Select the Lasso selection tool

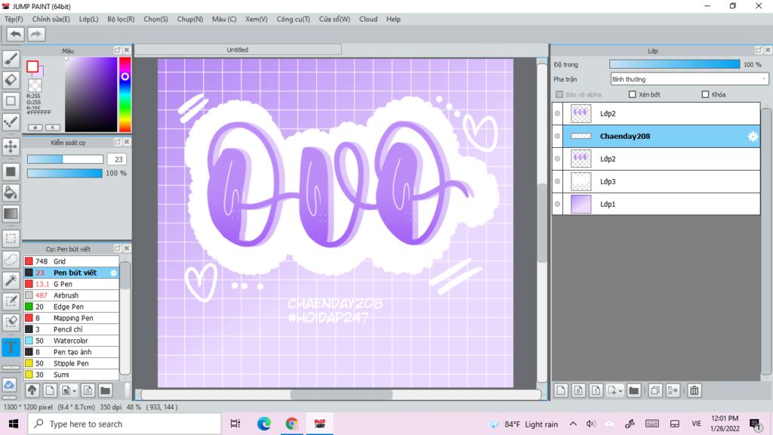pos(11,259)
